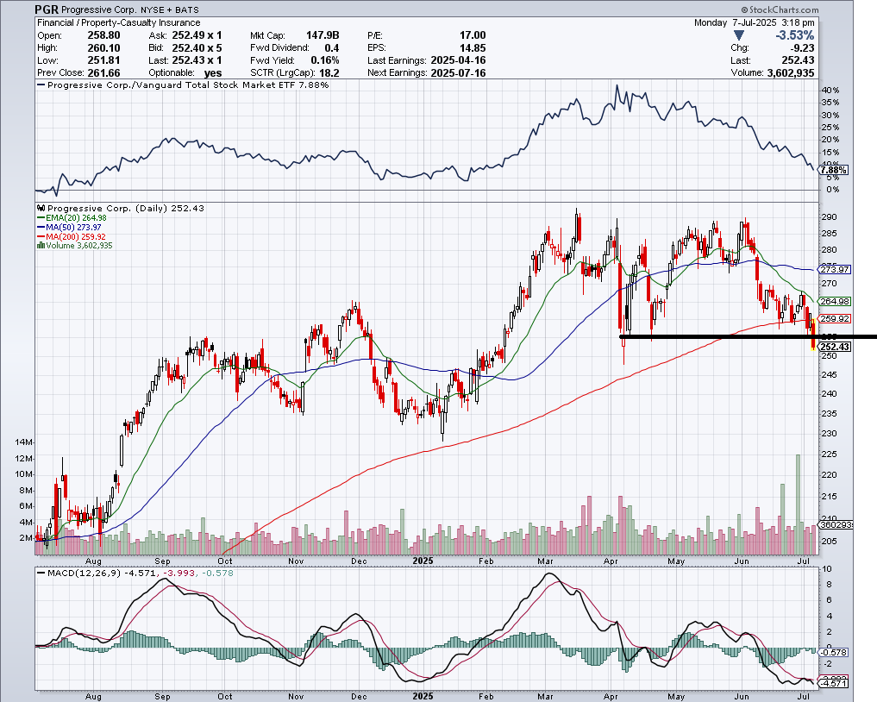Click the '2025' year label below price chart
The height and width of the screenshot is (702, 877).
(423, 561)
